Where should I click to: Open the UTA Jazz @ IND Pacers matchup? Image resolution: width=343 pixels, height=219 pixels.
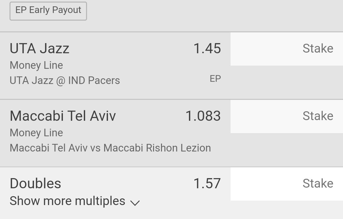[65, 81]
